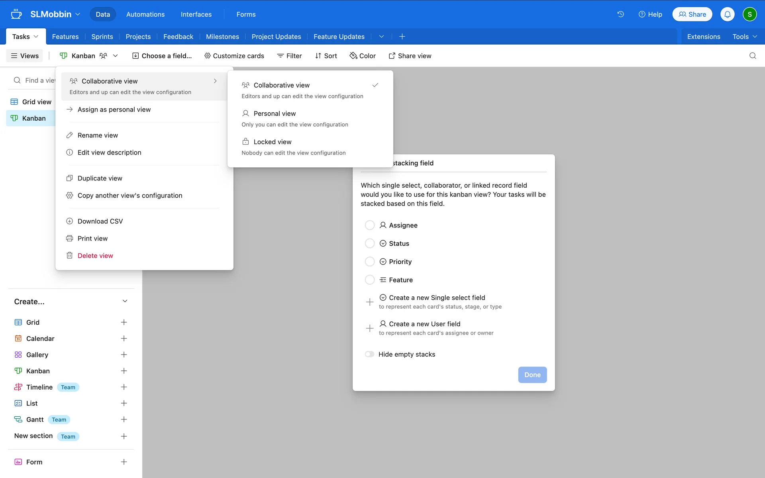Open the Sprints table tab
The height and width of the screenshot is (478, 765).
[102, 37]
